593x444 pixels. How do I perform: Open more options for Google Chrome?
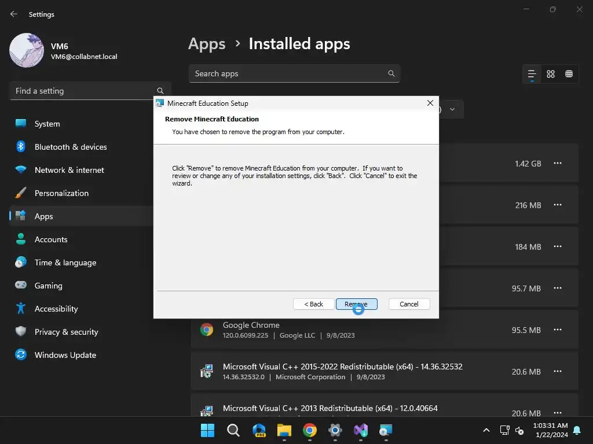tap(558, 330)
